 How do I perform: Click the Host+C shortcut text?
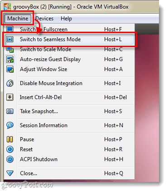pyautogui.click(x=113, y=49)
